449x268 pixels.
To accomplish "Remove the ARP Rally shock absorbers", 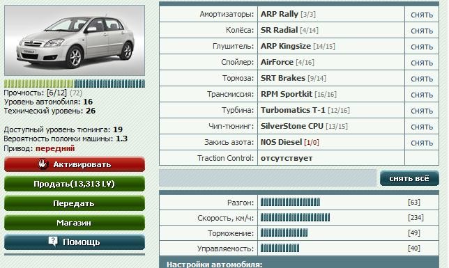I will 422,15.
